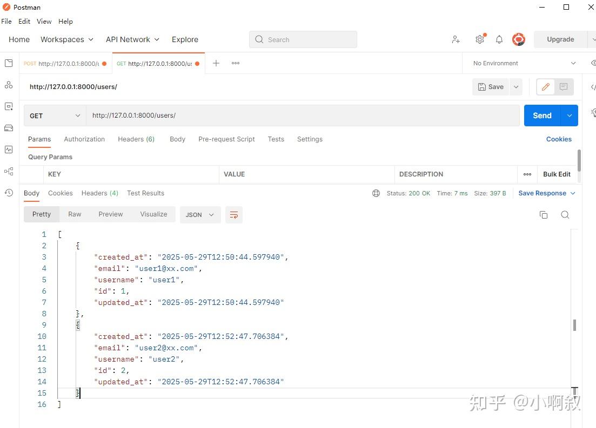
Task: Open Postman settings via gear icon
Action: pyautogui.click(x=479, y=39)
